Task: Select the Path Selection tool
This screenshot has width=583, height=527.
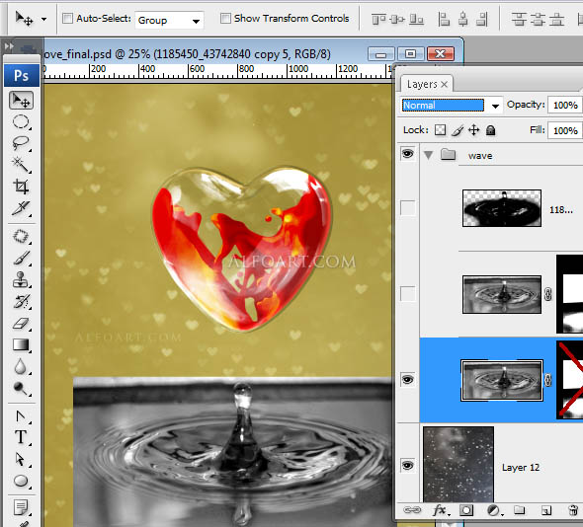Action: click(x=21, y=460)
